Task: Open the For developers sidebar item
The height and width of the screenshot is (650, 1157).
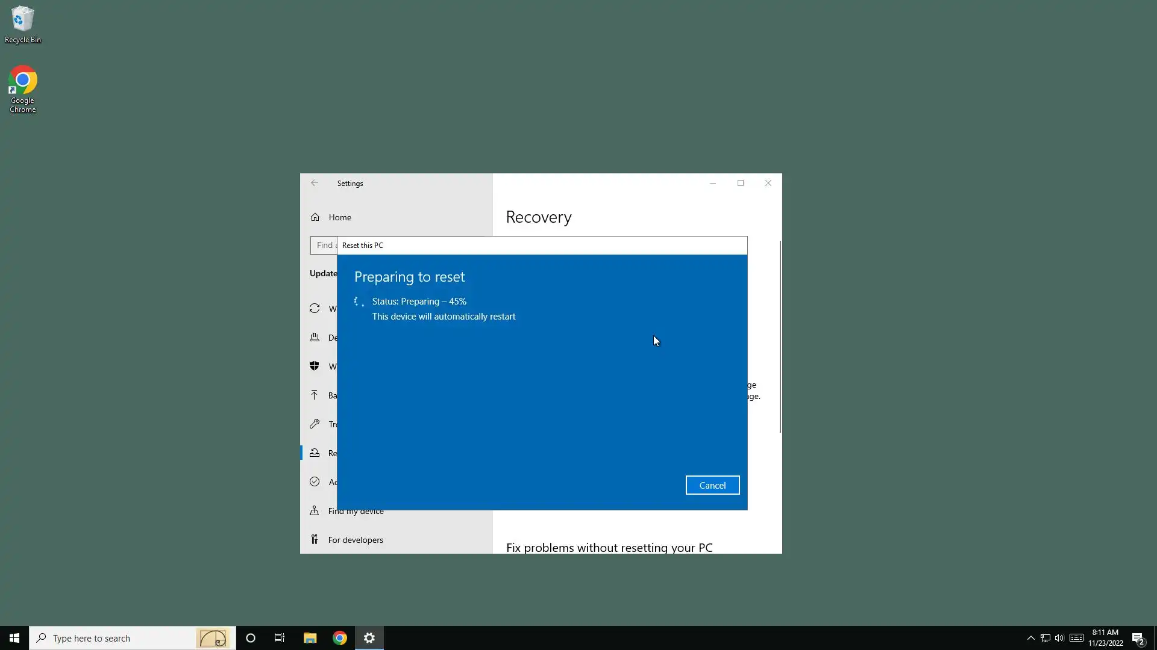Action: [x=355, y=540]
